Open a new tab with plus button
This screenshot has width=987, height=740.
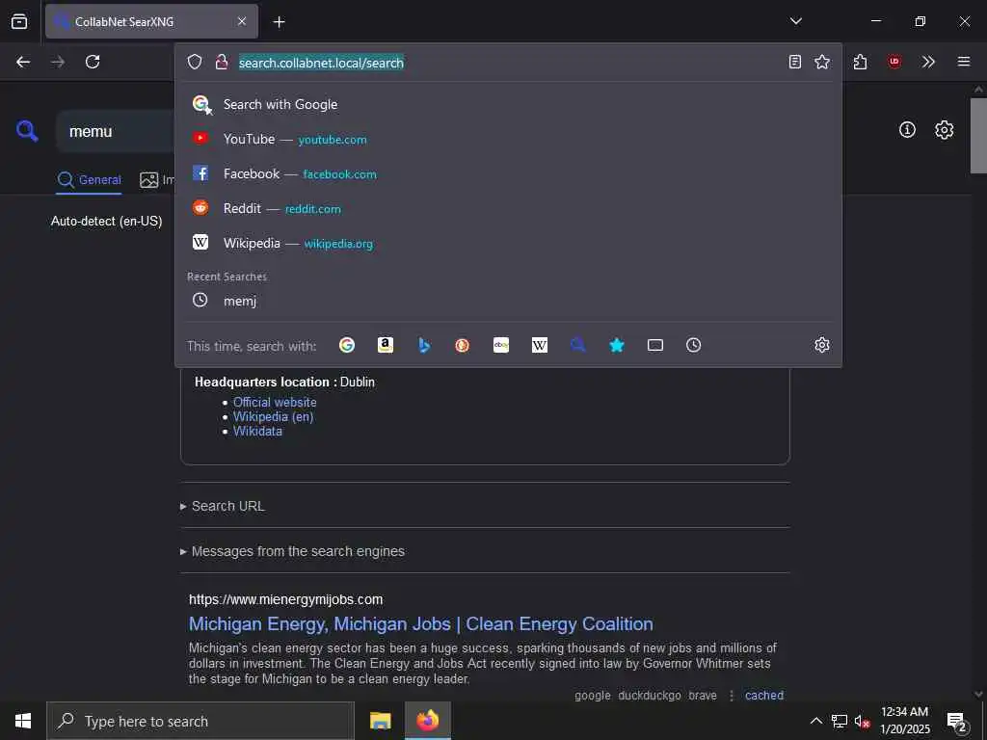[279, 22]
